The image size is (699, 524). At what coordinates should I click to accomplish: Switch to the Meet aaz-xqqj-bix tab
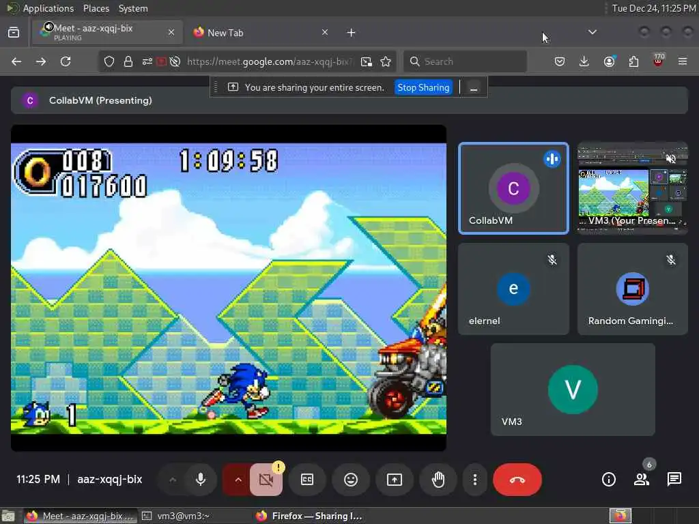tap(107, 32)
